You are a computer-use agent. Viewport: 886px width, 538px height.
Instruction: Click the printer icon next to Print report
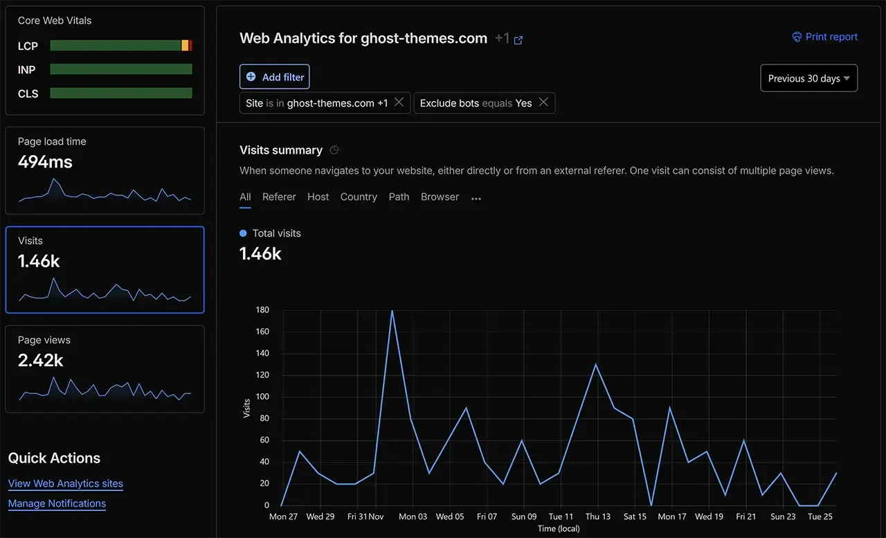coord(797,37)
